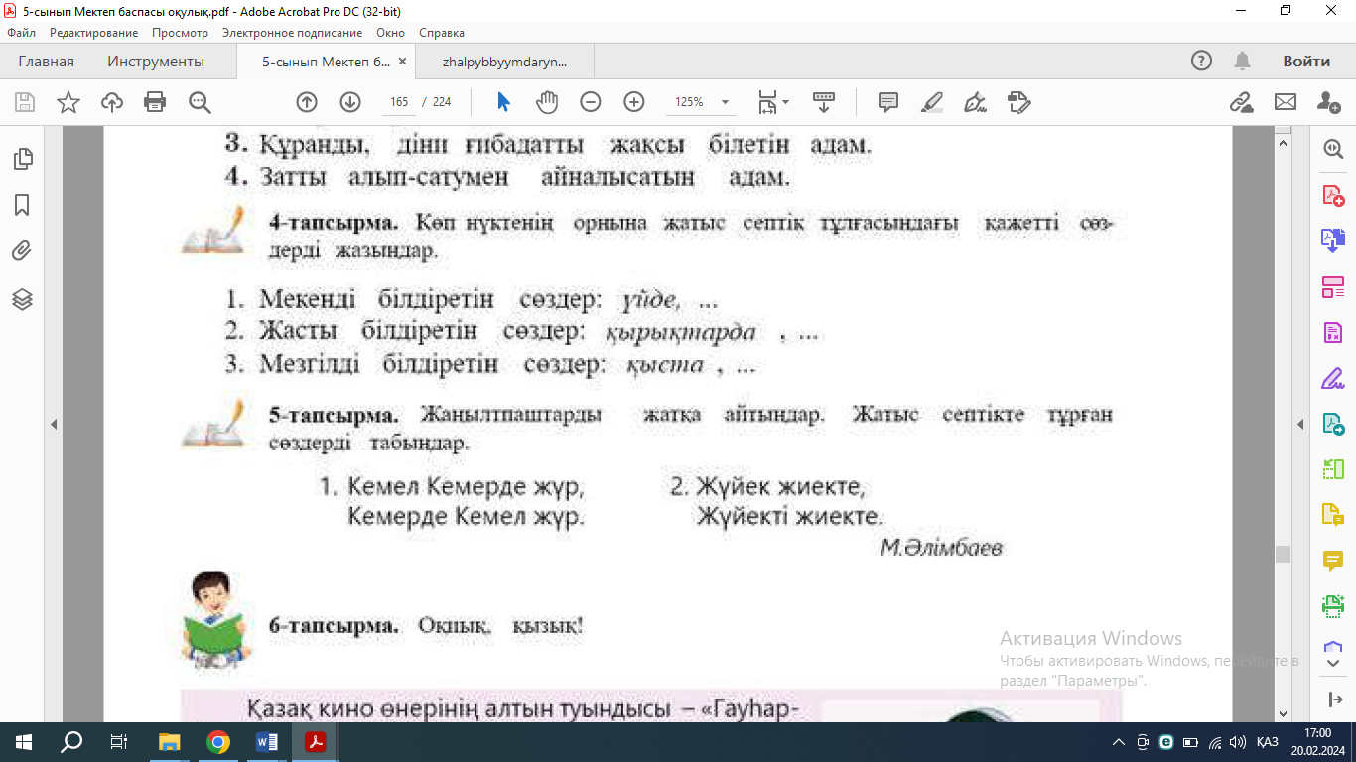Send the file by email envelope icon
The image size is (1356, 762).
click(x=1286, y=102)
